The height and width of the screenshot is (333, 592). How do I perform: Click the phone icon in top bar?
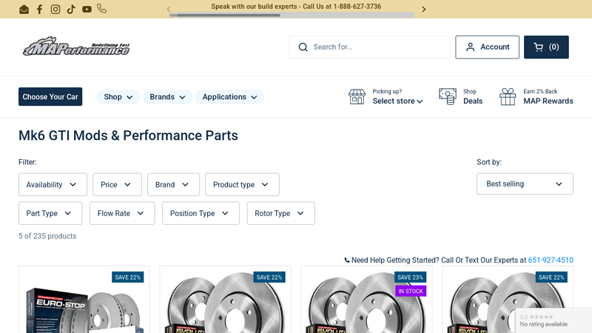(101, 9)
